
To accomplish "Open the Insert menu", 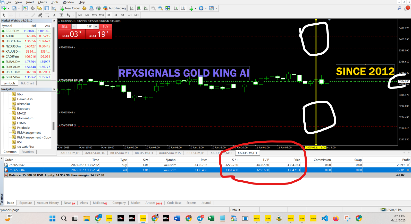I will tap(30, 2).
